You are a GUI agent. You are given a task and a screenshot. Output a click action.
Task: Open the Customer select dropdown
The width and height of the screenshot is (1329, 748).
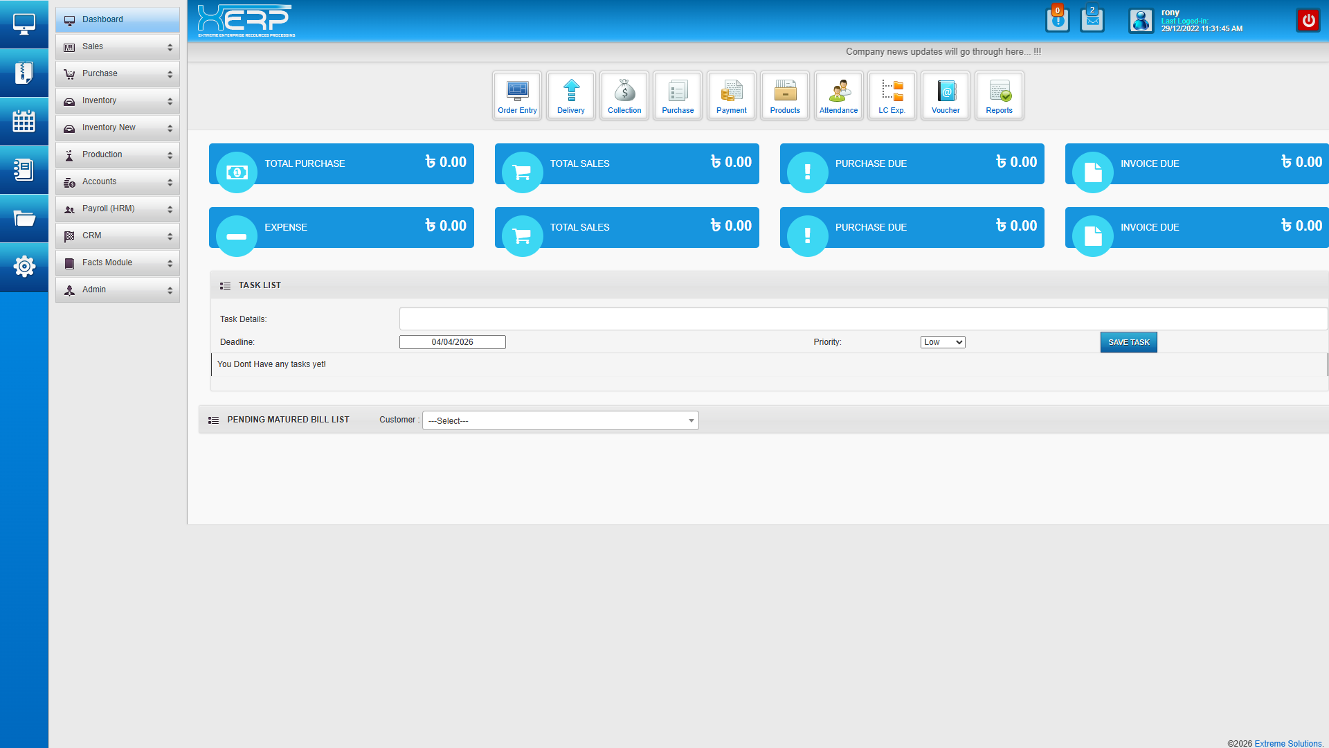pyautogui.click(x=560, y=420)
